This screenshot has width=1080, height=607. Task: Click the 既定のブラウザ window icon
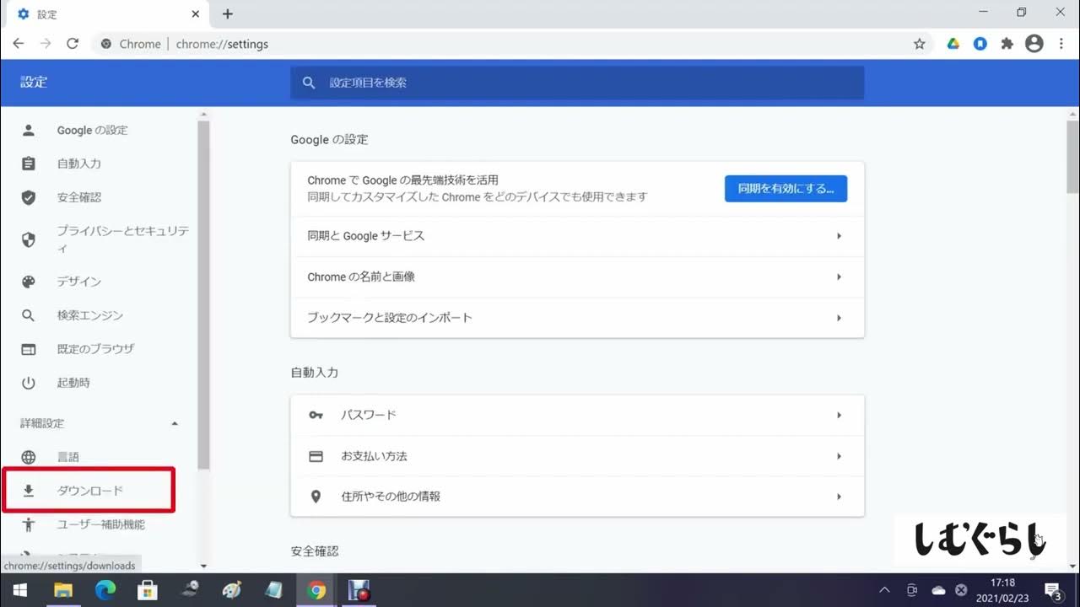pos(29,349)
